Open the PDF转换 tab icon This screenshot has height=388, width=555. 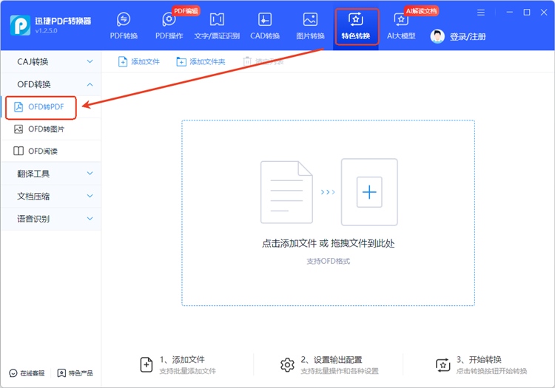[x=124, y=19]
